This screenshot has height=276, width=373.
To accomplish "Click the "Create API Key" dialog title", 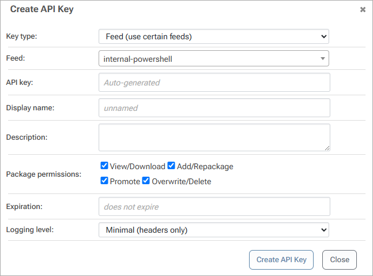I will tap(42, 9).
